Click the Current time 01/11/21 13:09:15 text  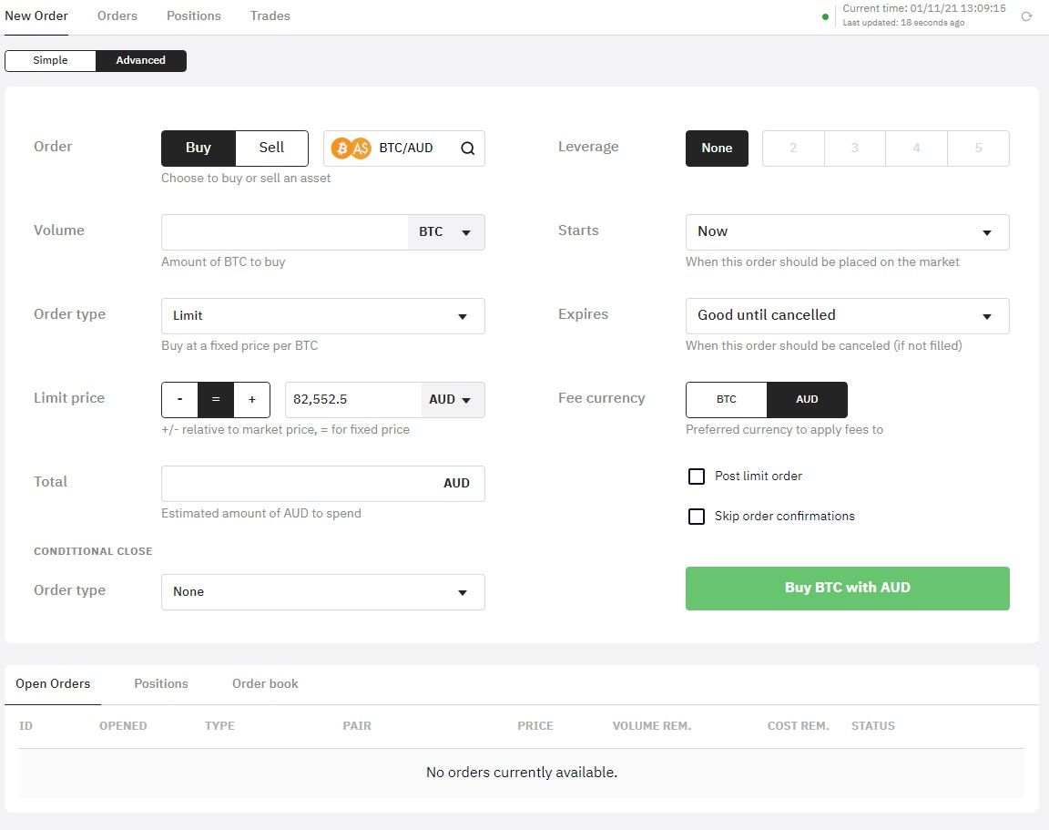pyautogui.click(x=924, y=9)
